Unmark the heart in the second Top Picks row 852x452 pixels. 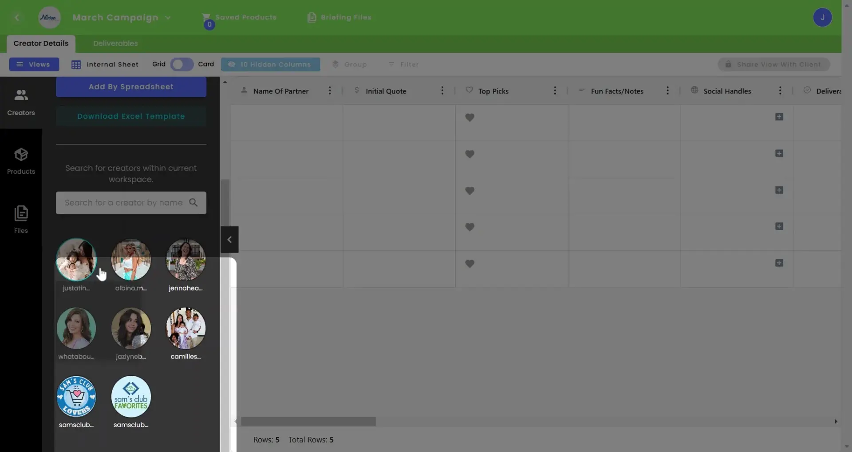(470, 154)
